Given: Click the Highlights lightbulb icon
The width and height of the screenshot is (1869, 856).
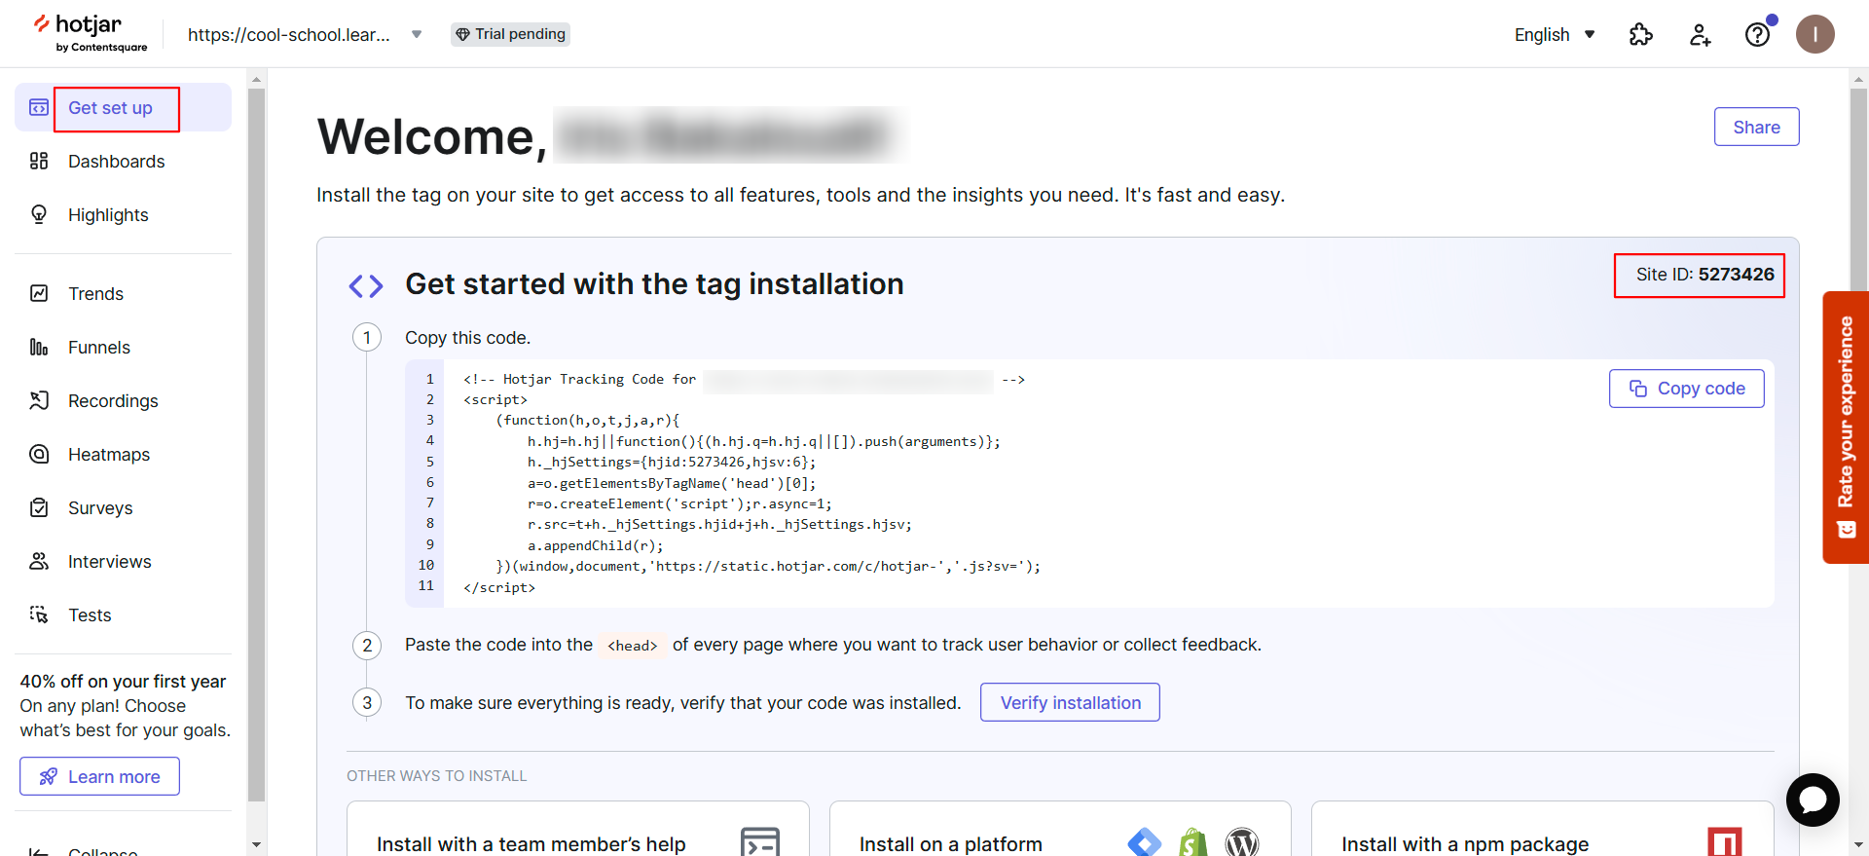Looking at the screenshot, I should (x=39, y=215).
